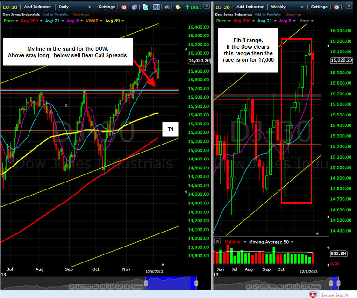Open More indicators dropdown in Weekly chart
This screenshot has width=357, height=298.
(x=306, y=21)
